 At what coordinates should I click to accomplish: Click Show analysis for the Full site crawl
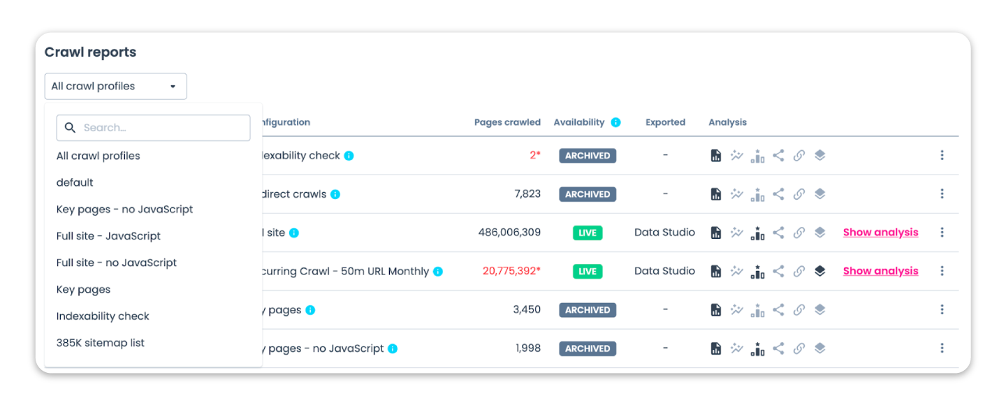(880, 232)
